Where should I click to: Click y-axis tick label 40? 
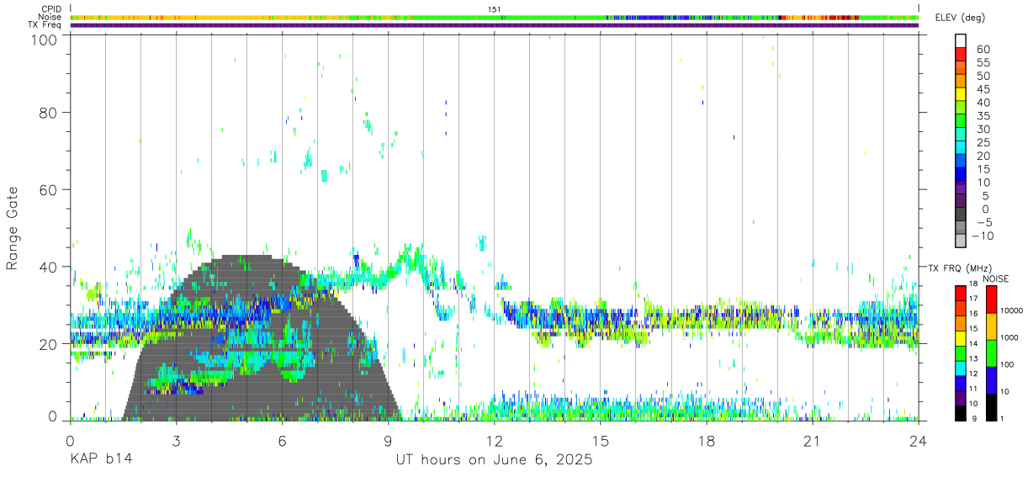[x=50, y=267]
